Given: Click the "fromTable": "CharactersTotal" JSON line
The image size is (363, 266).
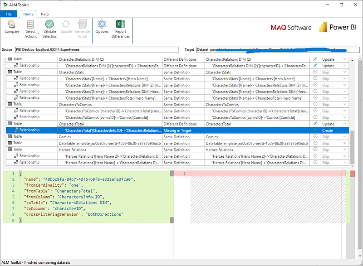Looking at the screenshot, I should (60, 191).
